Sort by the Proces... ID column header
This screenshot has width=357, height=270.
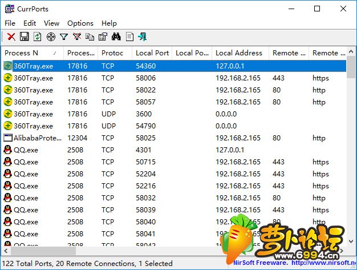point(81,53)
